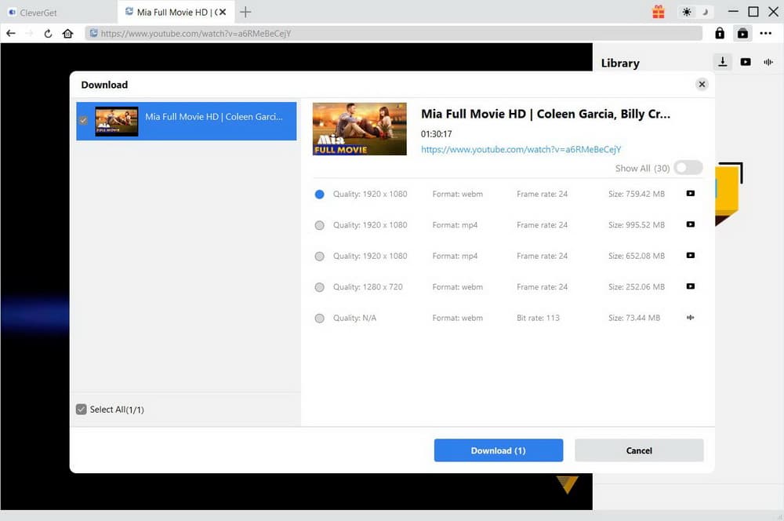Image resolution: width=784 pixels, height=521 pixels.
Task: Click video icon on 252.06 MB row
Action: pos(691,286)
